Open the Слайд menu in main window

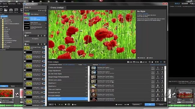coord(19,4)
